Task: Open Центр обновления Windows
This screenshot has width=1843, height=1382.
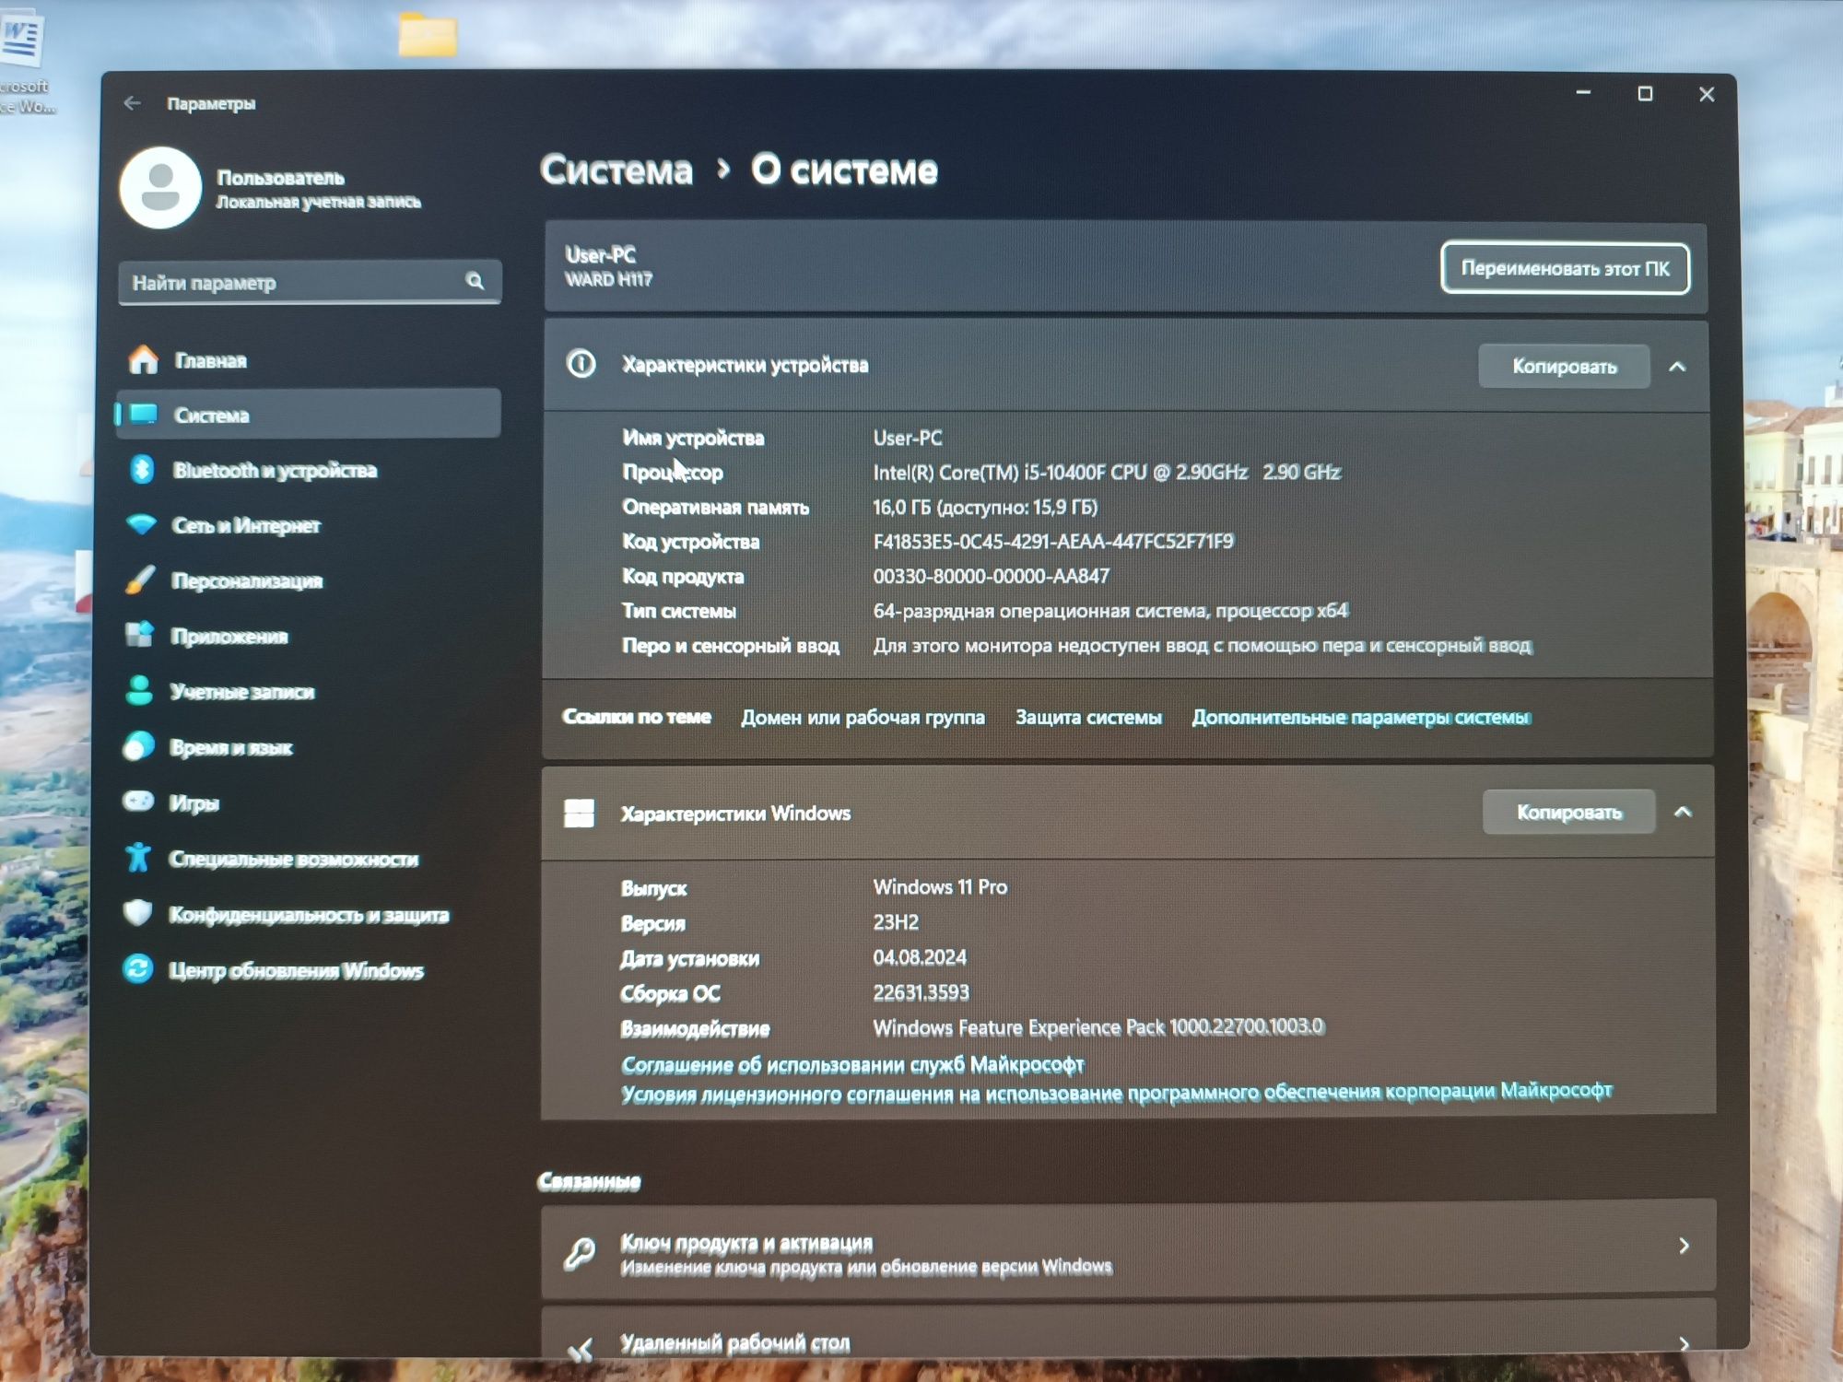Action: tap(308, 970)
